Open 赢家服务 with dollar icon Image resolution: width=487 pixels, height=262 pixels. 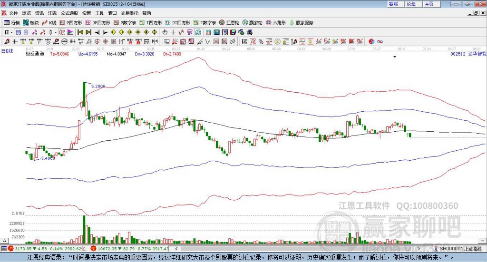tap(301, 23)
